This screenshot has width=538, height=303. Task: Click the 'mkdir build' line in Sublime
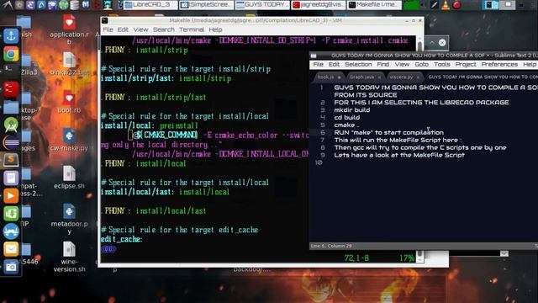[352, 110]
